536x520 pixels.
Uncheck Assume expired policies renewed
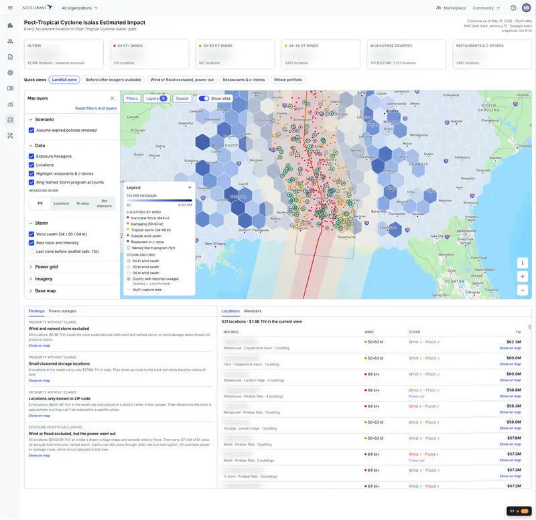(31, 131)
